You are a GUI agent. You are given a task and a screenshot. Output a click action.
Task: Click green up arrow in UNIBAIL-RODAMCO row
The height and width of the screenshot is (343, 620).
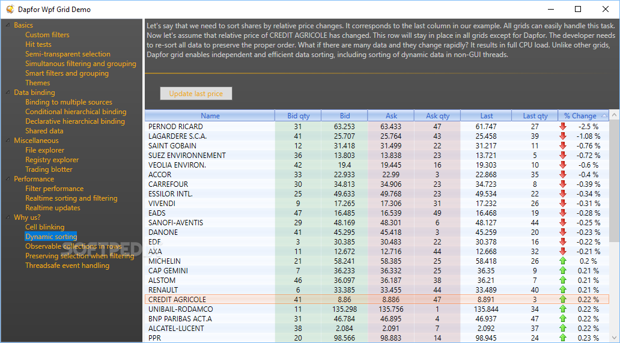click(563, 309)
